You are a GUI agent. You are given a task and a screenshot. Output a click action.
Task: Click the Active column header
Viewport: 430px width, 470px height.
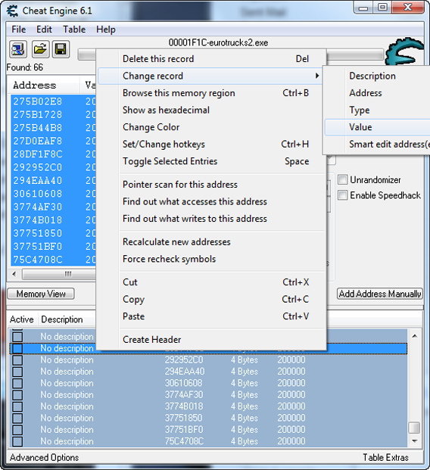(22, 319)
